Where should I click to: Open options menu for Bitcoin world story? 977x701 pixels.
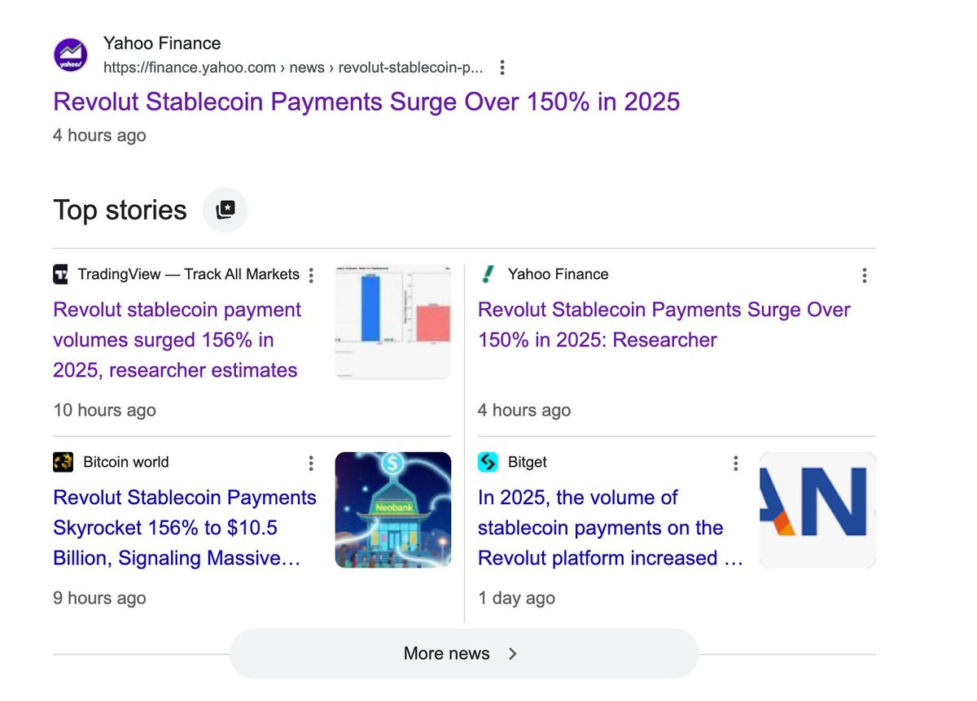coord(311,464)
